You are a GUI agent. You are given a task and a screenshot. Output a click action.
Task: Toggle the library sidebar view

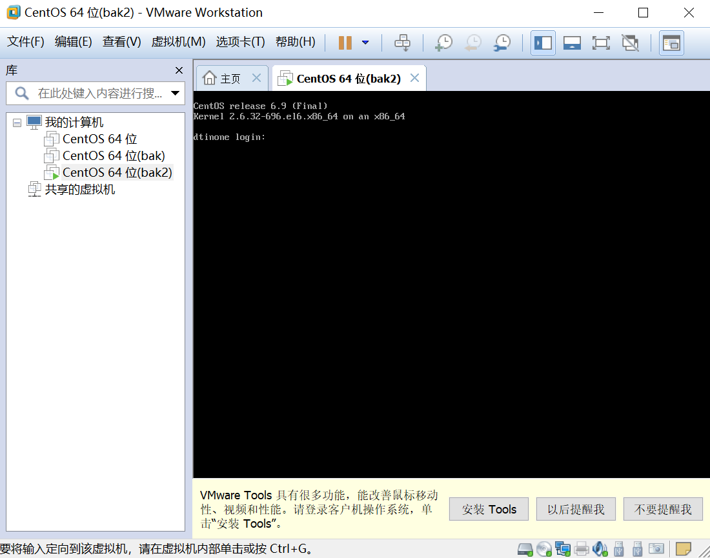[543, 43]
